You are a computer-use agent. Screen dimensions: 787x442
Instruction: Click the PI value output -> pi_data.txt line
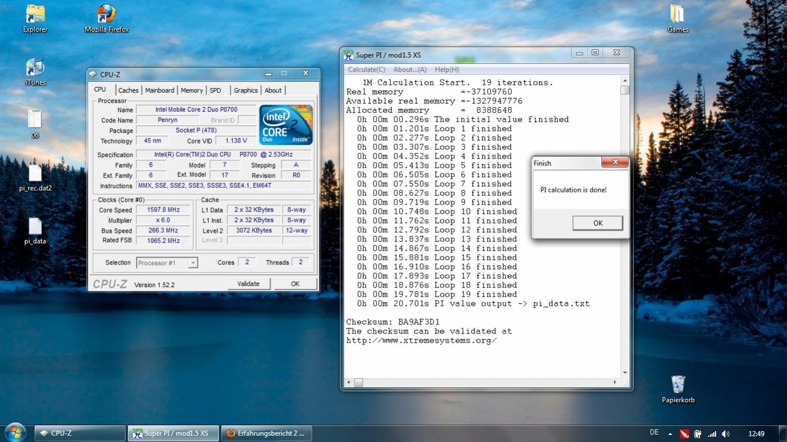click(x=473, y=304)
